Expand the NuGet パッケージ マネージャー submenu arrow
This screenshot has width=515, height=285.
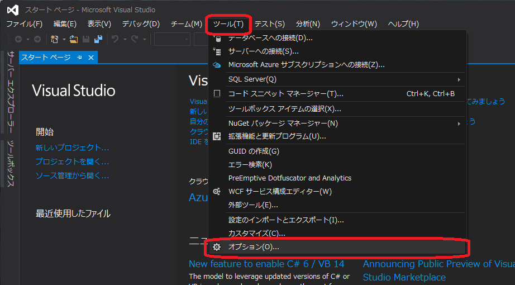pyautogui.click(x=459, y=123)
